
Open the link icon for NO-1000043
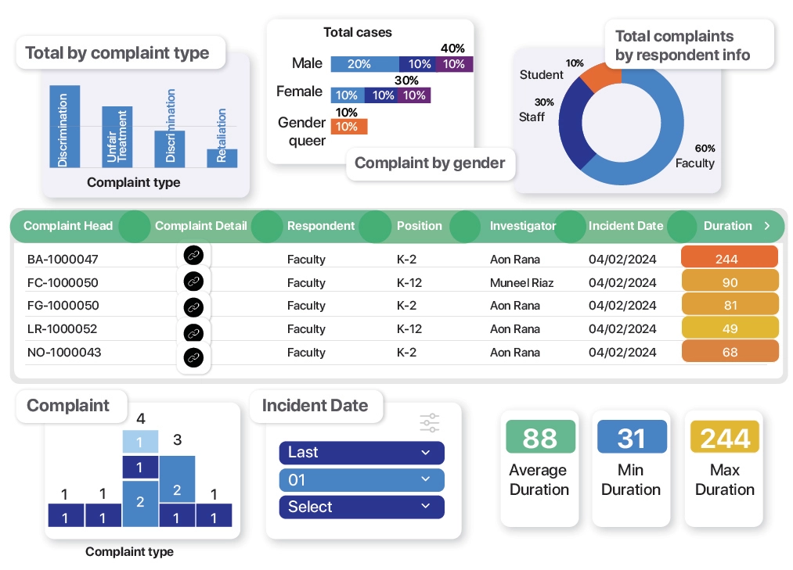point(193,358)
